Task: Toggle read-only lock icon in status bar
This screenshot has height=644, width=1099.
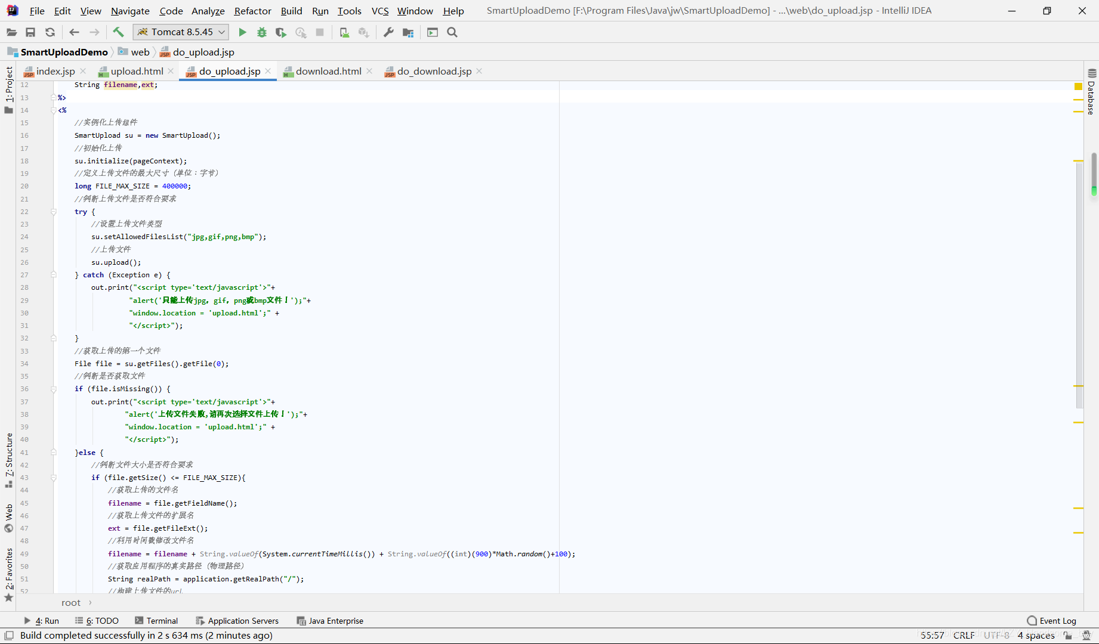Action: pyautogui.click(x=1067, y=636)
